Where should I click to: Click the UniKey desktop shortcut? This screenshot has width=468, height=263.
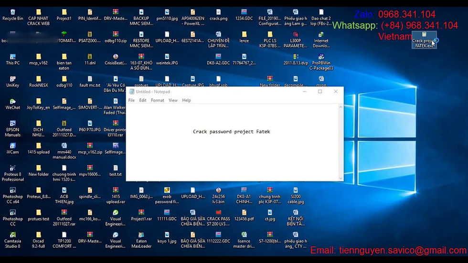click(12, 82)
